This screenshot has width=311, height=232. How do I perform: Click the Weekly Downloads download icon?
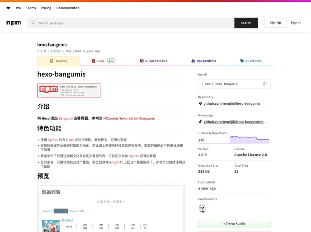[199, 133]
